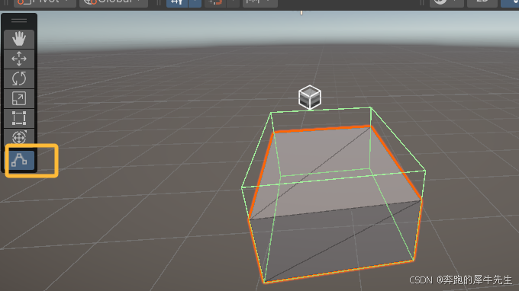The image size is (519, 291).
Task: Click the white cube gizmo icon in scene
Action: pyautogui.click(x=309, y=97)
